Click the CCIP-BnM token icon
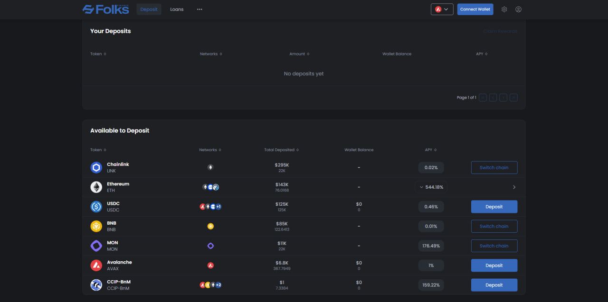The width and height of the screenshot is (608, 302). [96, 285]
